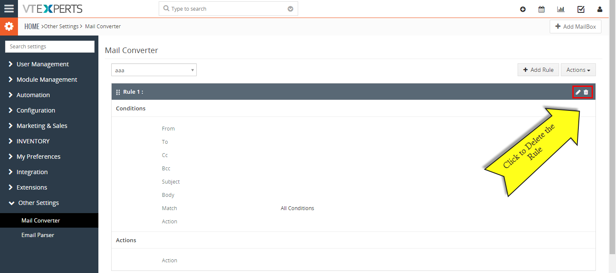Open the aaa mailbox dropdown
616x273 pixels.
point(154,70)
